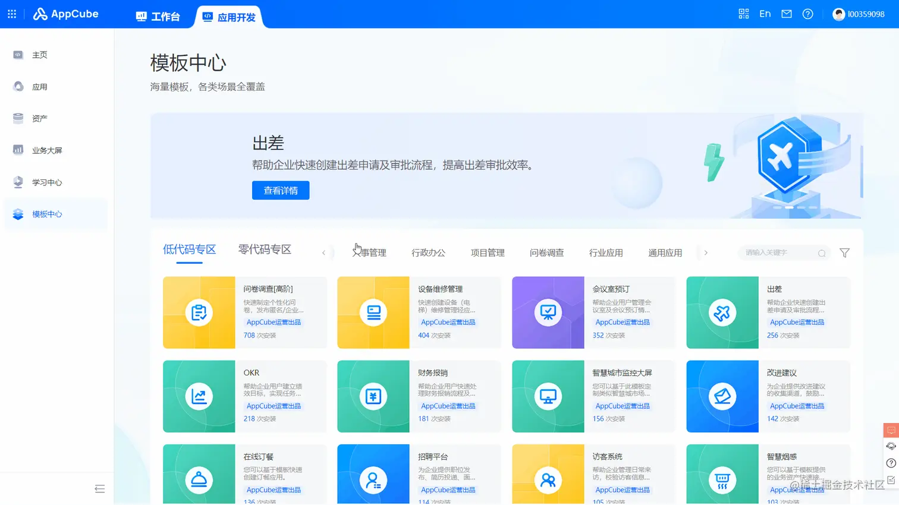Open the floating help question icon
Image resolution: width=899 pixels, height=505 pixels.
(x=891, y=463)
